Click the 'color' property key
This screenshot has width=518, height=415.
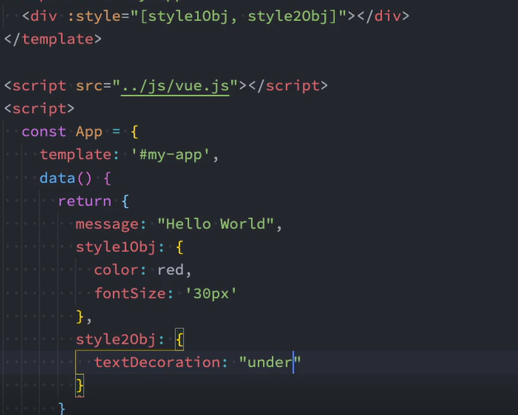pyautogui.click(x=116, y=270)
